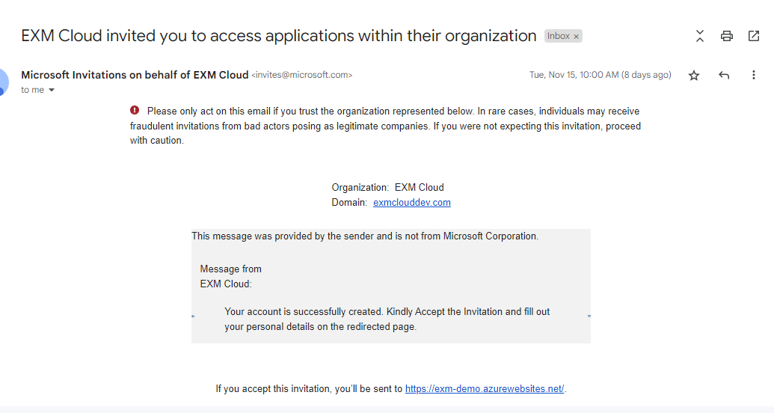Click the email date timestamp
The image size is (774, 413).
pyautogui.click(x=601, y=75)
